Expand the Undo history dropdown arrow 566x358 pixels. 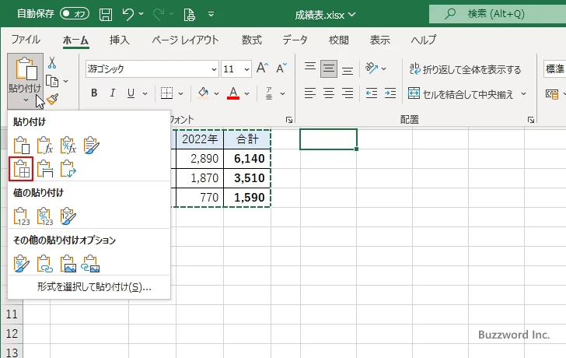pos(141,14)
